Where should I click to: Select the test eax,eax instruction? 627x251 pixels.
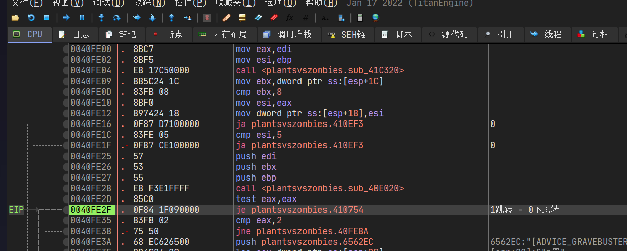pos(266,199)
